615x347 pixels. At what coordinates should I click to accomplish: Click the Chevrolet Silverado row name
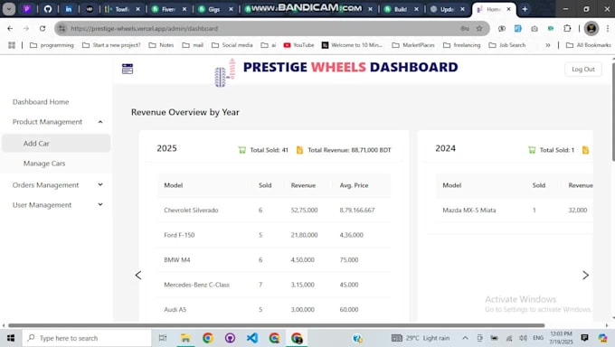(x=191, y=211)
